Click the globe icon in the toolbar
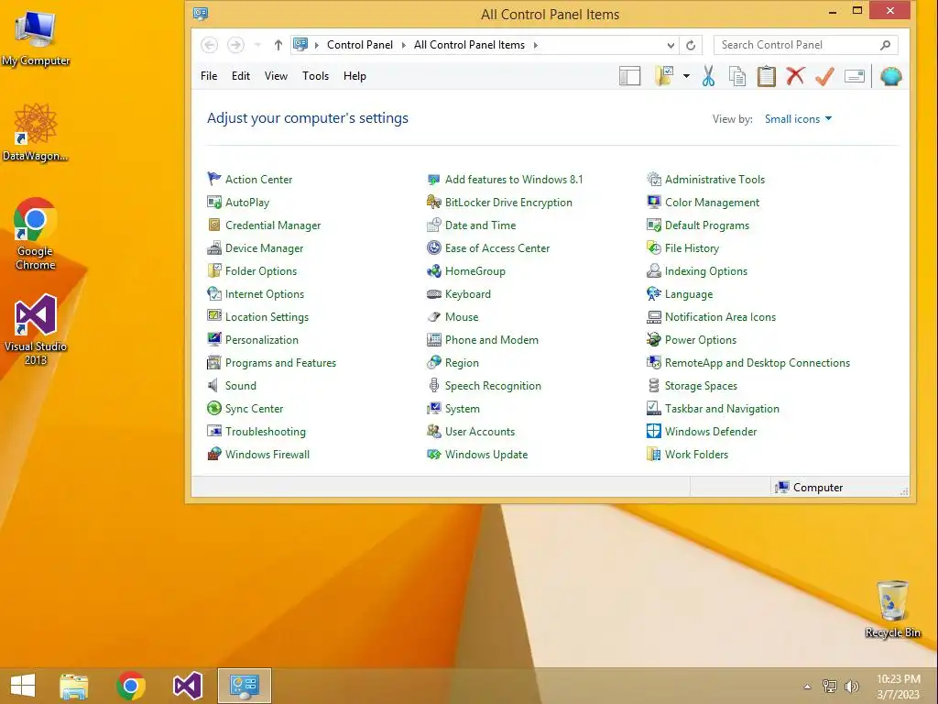This screenshot has height=704, width=938. 890,76
